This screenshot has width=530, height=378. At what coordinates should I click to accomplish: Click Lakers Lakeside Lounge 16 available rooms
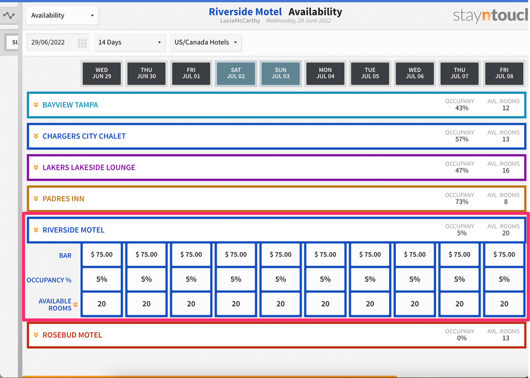pyautogui.click(x=506, y=171)
